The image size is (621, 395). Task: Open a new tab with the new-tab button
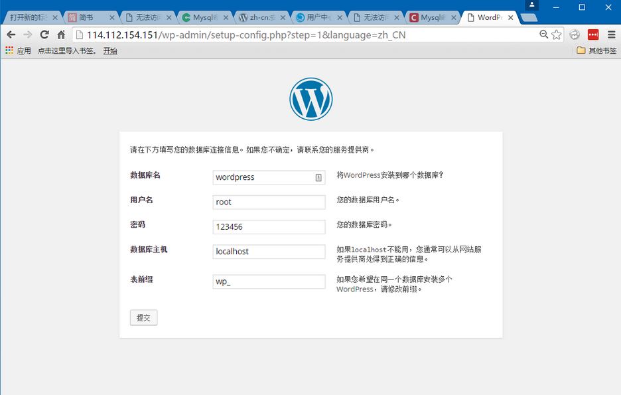click(529, 17)
